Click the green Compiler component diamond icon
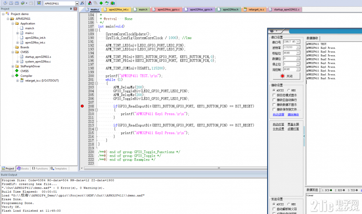Viewport: 362px width, 214px height. click(x=17, y=75)
